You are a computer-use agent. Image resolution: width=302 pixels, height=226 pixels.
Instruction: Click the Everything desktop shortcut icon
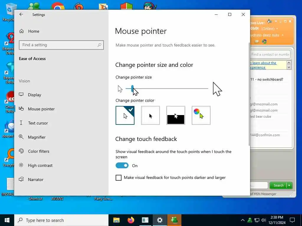pos(9,158)
